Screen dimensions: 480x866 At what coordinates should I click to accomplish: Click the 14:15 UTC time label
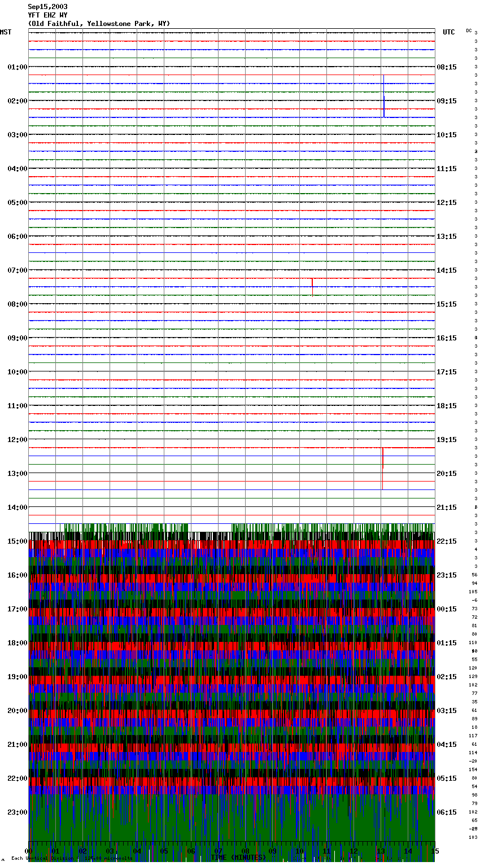[x=447, y=270]
